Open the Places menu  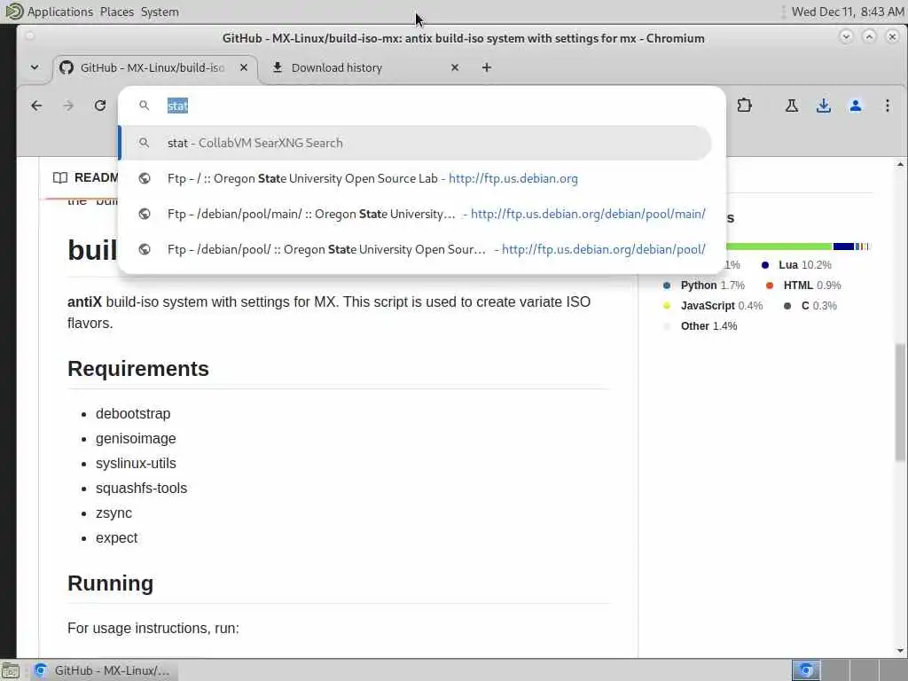pyautogui.click(x=116, y=12)
